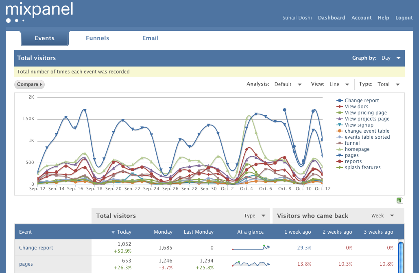The image size is (419, 273).
Task: Toggle 'View signup' legend marker
Action: 340,125
